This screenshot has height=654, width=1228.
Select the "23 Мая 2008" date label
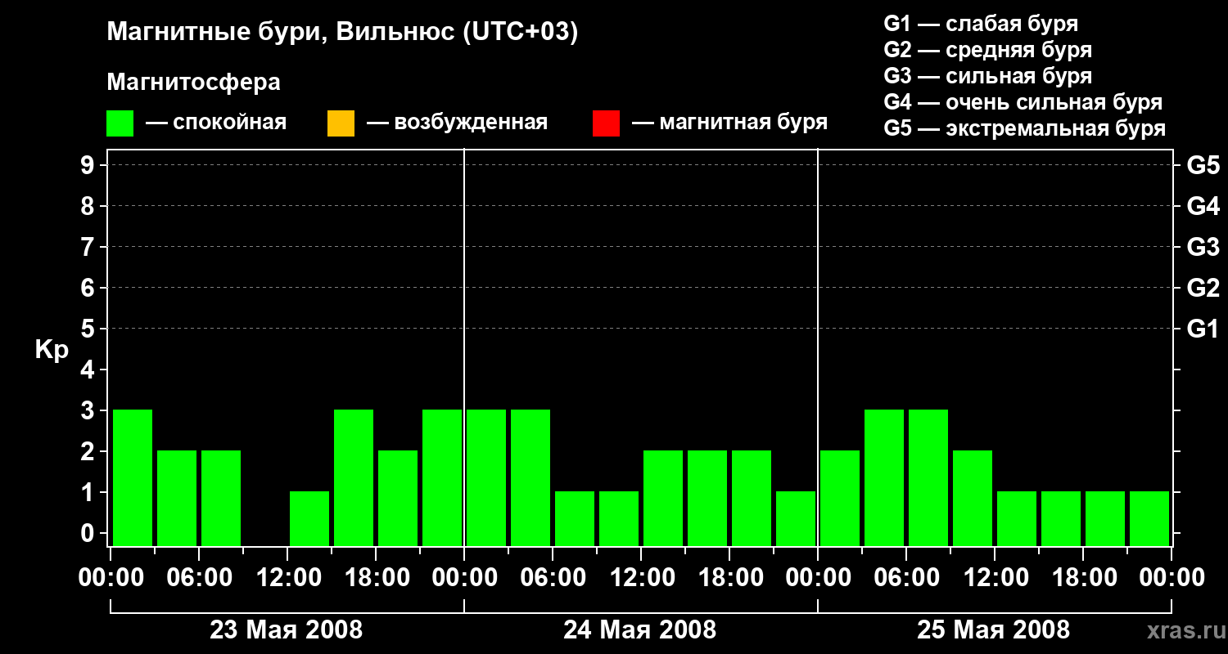coord(287,630)
